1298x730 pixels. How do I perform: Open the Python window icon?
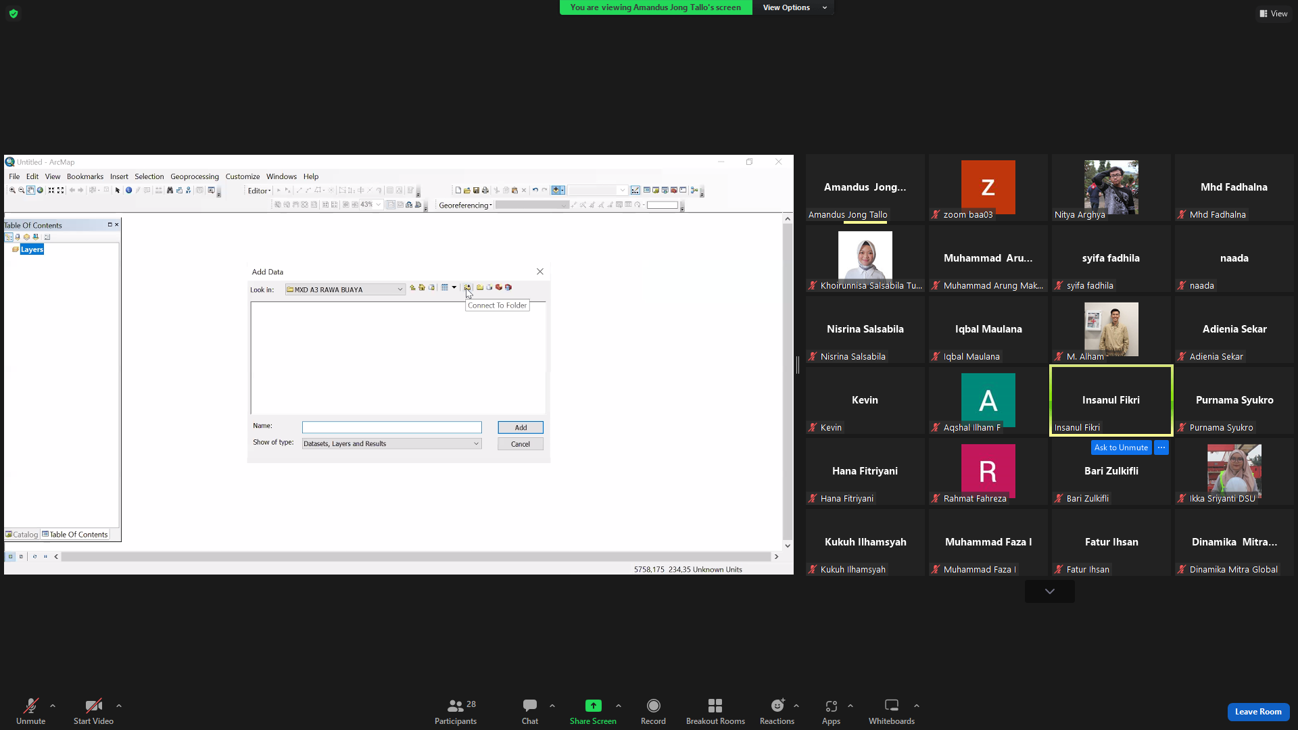click(683, 191)
